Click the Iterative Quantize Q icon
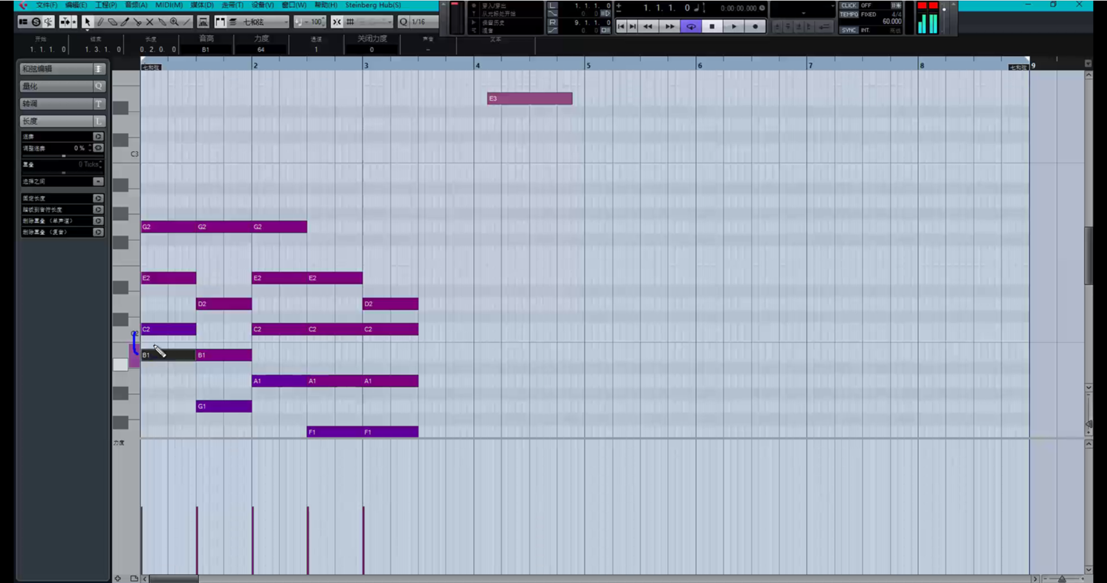Viewport: 1107px width, 583px height. tap(403, 22)
